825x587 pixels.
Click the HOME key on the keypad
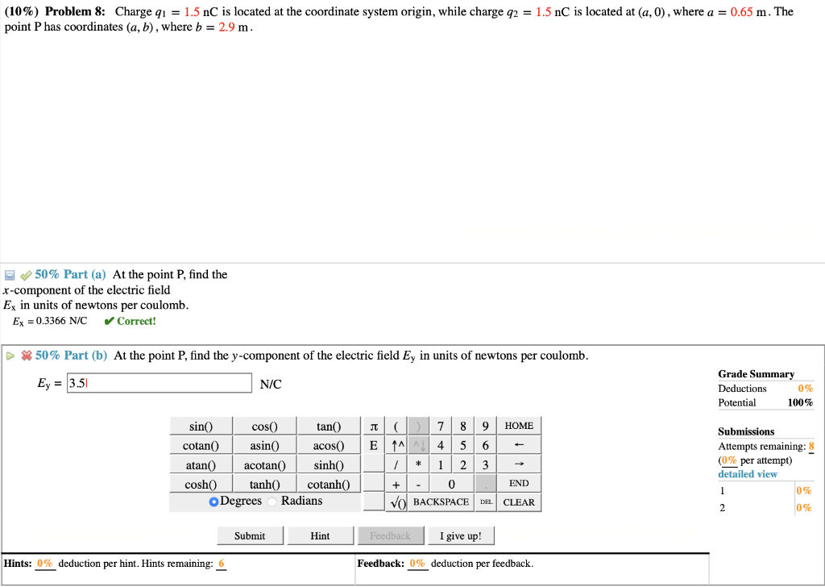519,425
